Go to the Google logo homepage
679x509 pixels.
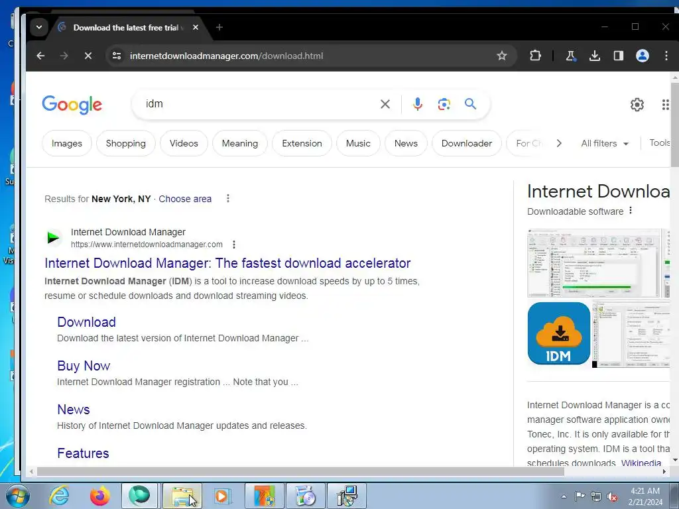click(x=72, y=105)
